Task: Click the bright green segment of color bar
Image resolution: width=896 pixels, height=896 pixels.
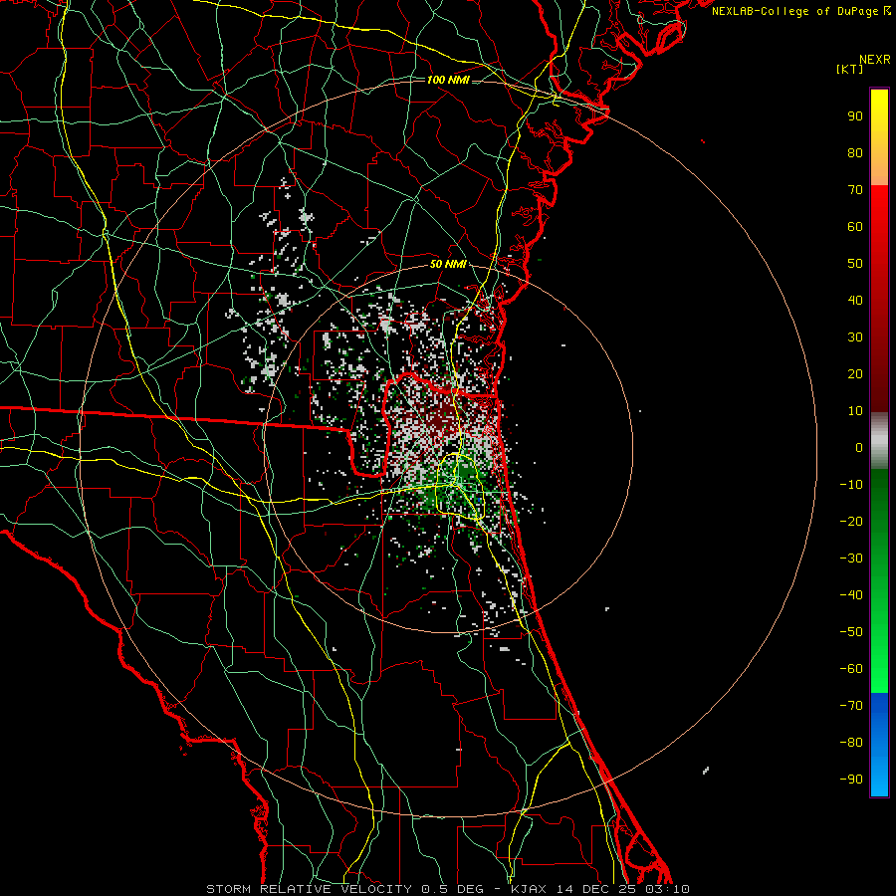Action: (x=879, y=580)
